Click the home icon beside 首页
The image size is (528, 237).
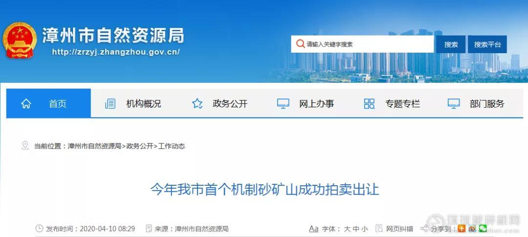coord(26,104)
